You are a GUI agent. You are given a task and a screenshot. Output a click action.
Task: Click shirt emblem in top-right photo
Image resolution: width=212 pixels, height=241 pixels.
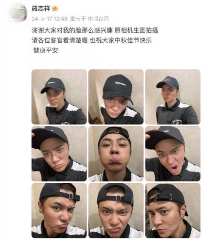click(x=177, y=121)
